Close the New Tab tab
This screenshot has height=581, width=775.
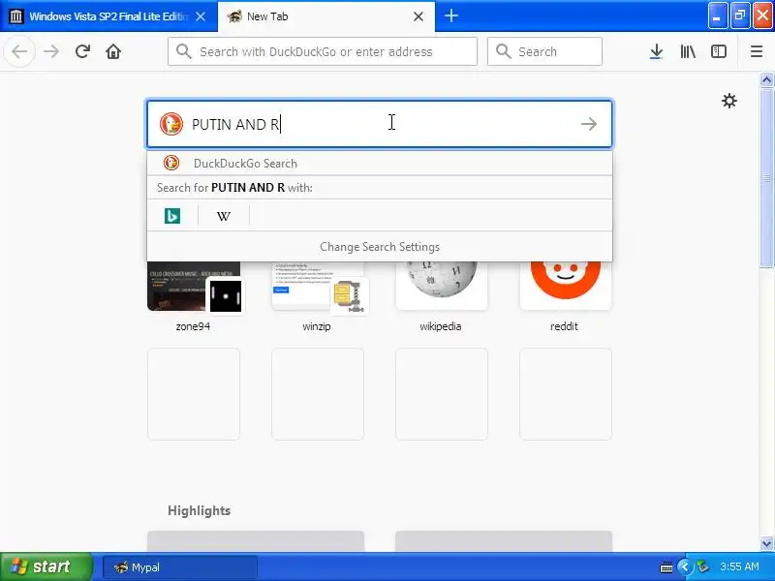418,16
